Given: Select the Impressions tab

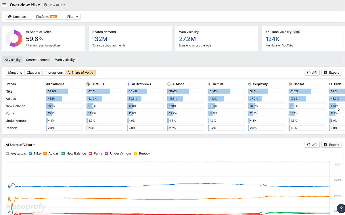Looking at the screenshot, I should (53, 73).
